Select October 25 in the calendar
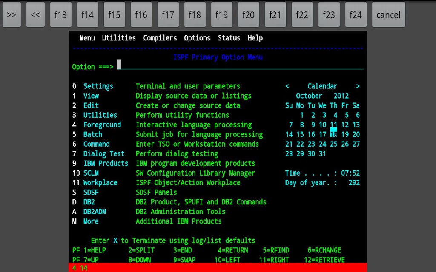 pyautogui.click(x=334, y=144)
